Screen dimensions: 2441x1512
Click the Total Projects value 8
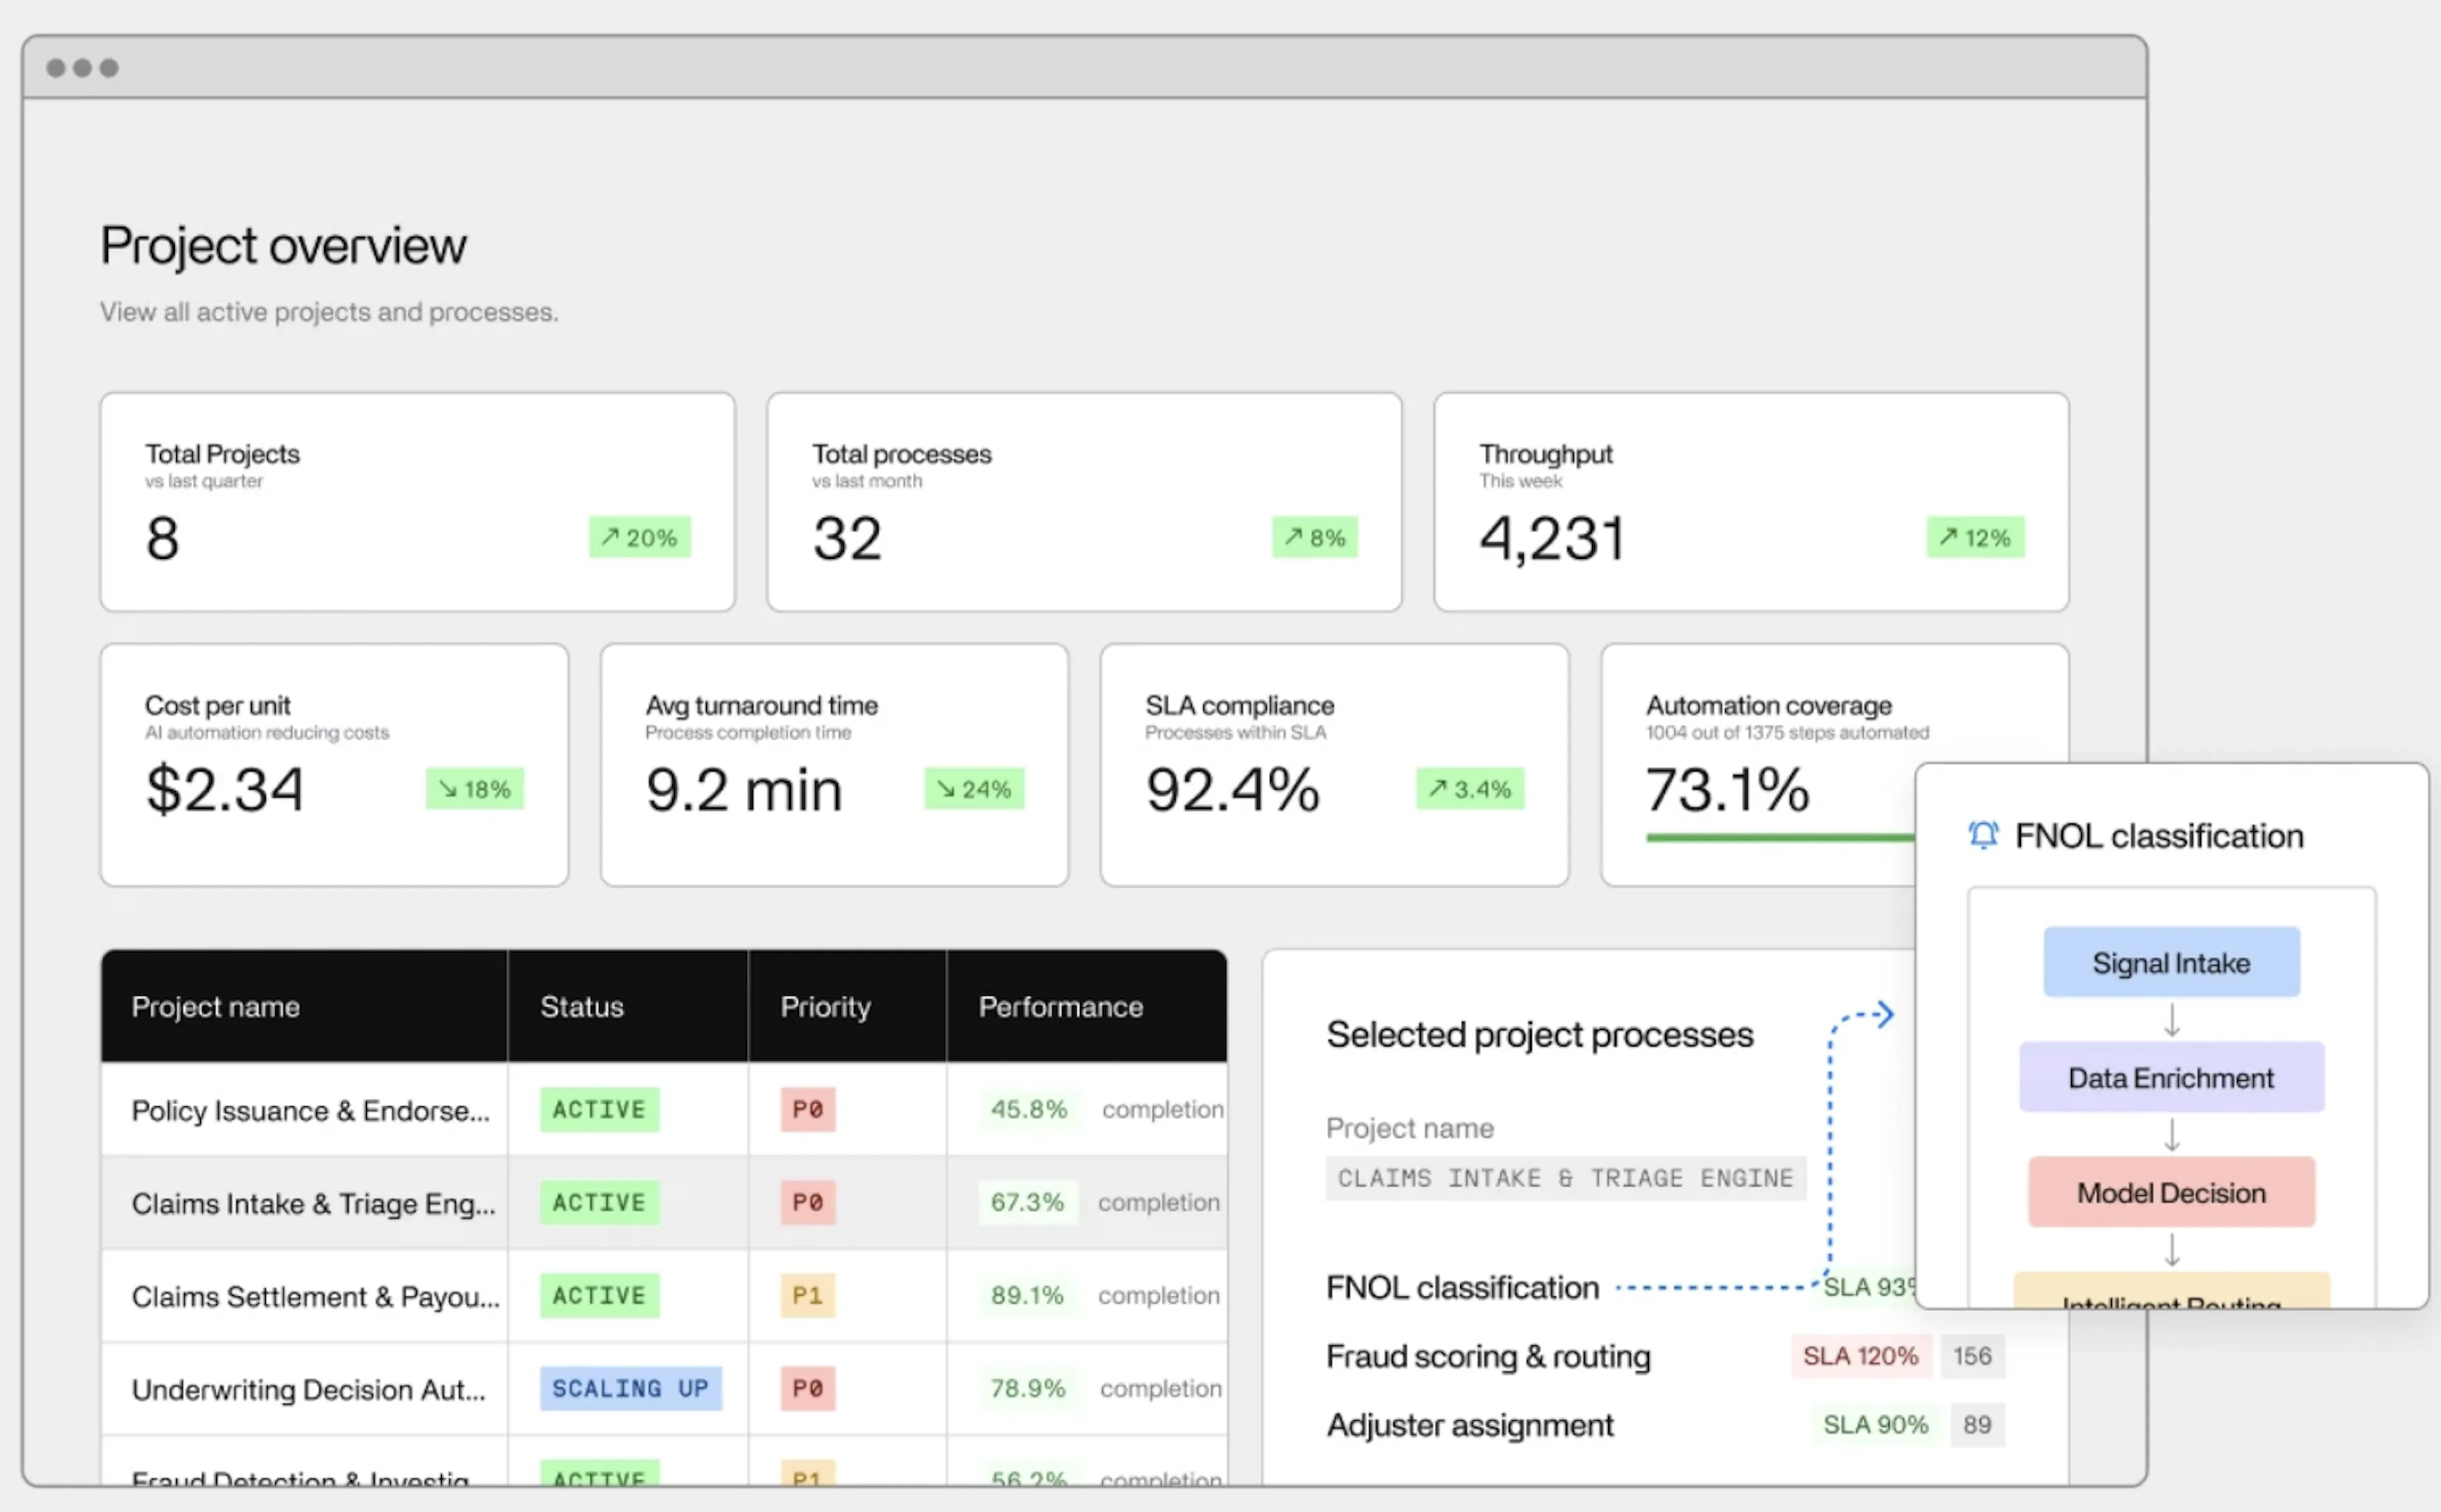coord(162,538)
